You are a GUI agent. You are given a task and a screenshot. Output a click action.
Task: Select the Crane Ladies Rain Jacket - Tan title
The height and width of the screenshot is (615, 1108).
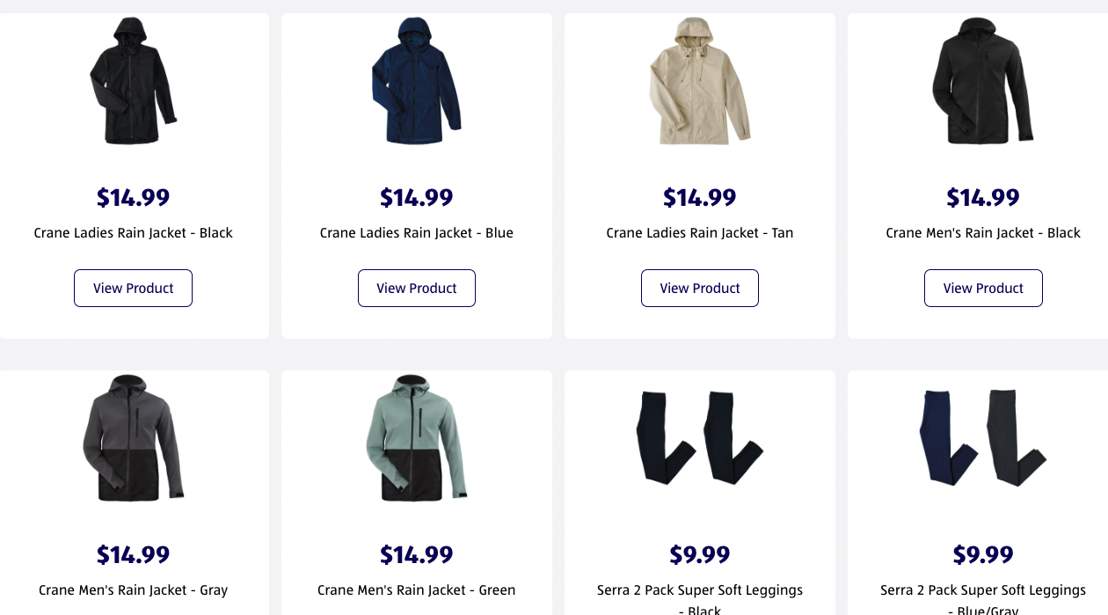(700, 233)
